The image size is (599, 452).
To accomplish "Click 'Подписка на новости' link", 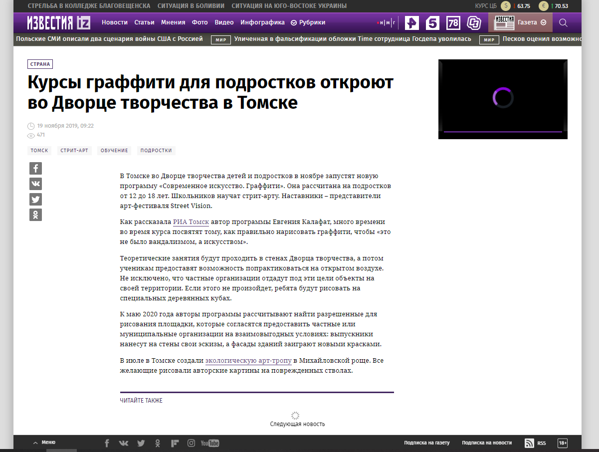I will (x=487, y=443).
